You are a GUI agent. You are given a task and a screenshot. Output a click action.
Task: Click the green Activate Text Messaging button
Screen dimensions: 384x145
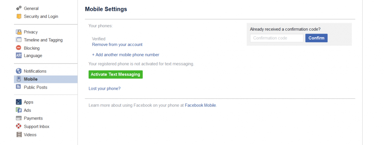point(115,74)
